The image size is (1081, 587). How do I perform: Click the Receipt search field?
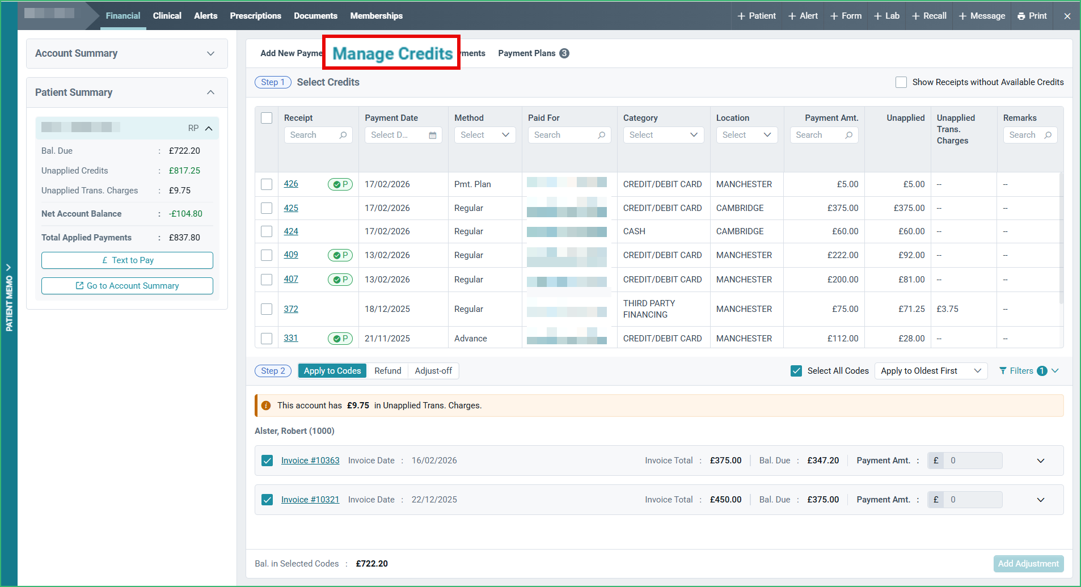click(x=318, y=135)
